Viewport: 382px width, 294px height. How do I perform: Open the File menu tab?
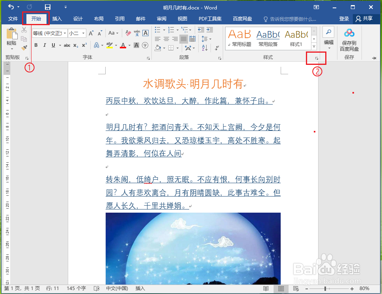(x=13, y=19)
